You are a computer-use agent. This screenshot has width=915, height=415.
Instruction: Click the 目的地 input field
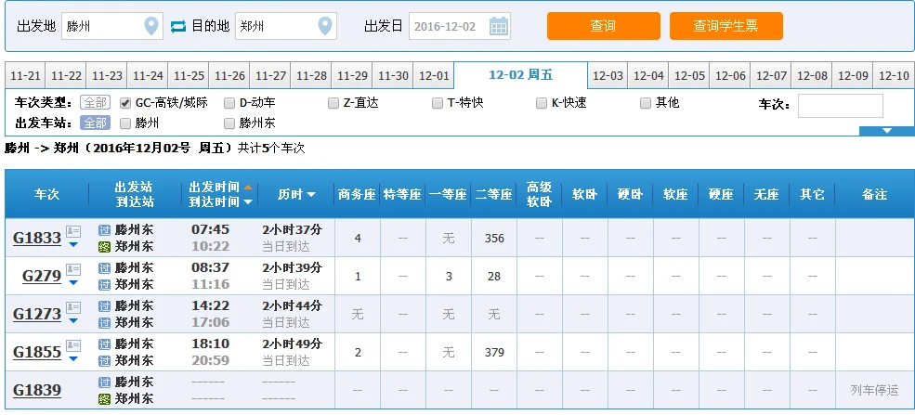[286, 26]
